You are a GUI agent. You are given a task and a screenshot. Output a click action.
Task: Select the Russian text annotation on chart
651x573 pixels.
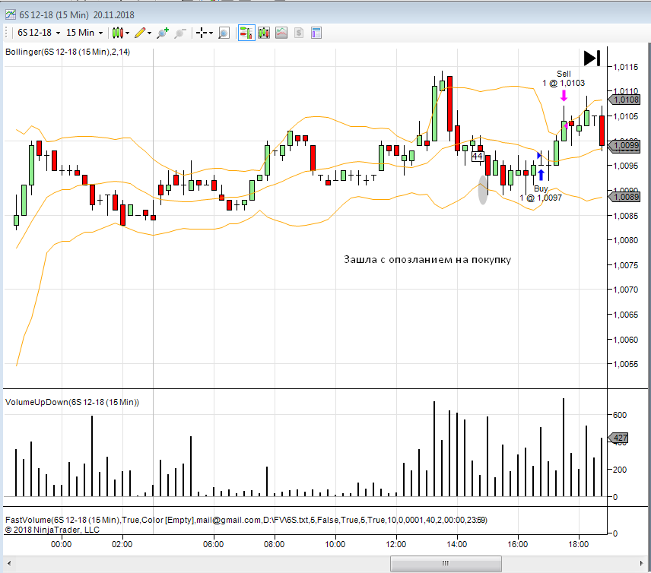[427, 260]
